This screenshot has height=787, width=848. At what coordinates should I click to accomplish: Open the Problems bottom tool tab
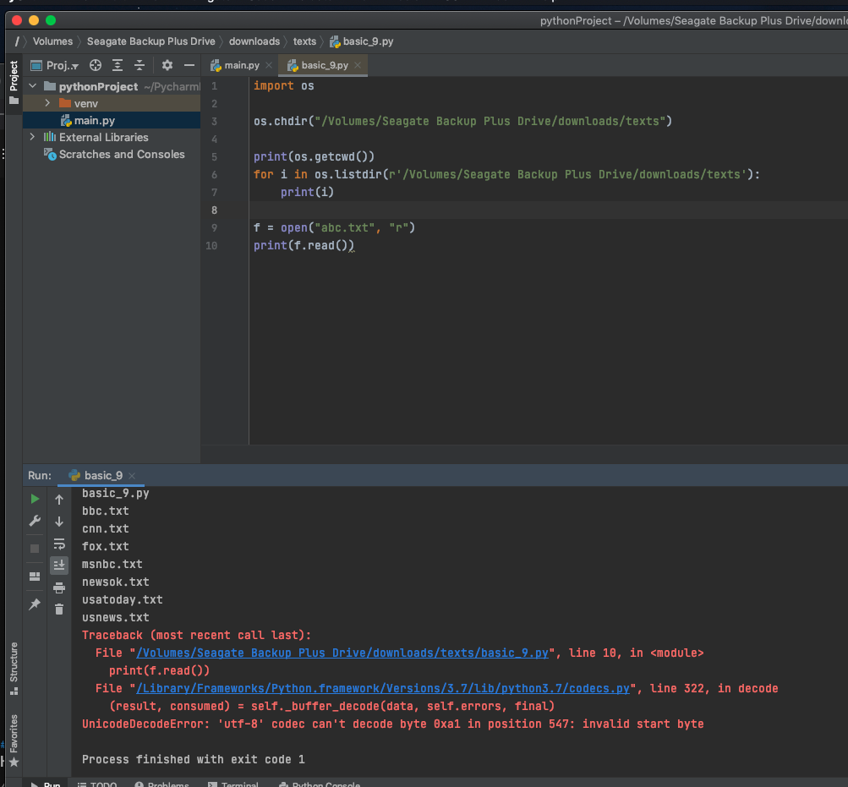(x=162, y=784)
